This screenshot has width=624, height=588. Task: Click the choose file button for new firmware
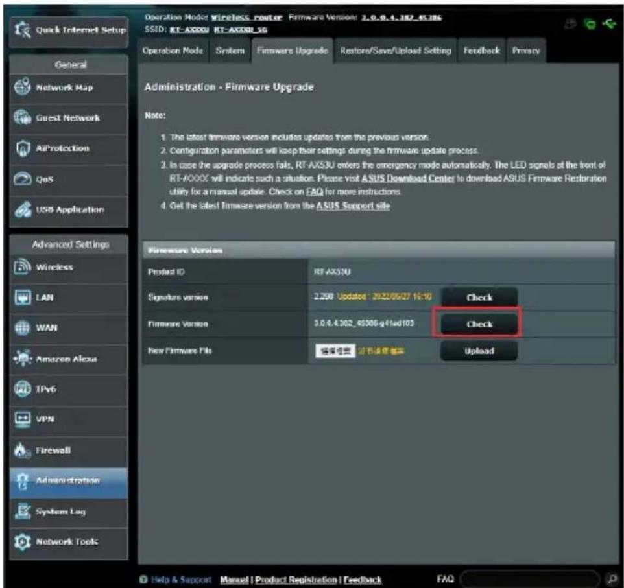(x=335, y=351)
